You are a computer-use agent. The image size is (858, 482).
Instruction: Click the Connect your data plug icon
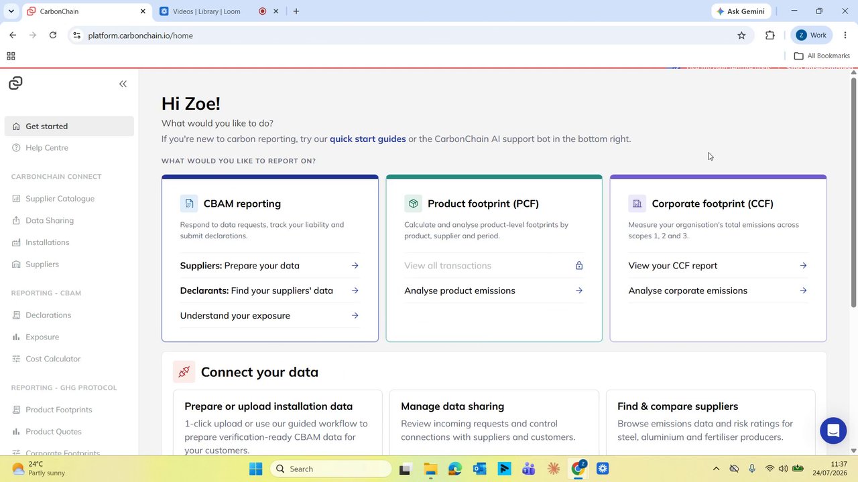pos(184,372)
